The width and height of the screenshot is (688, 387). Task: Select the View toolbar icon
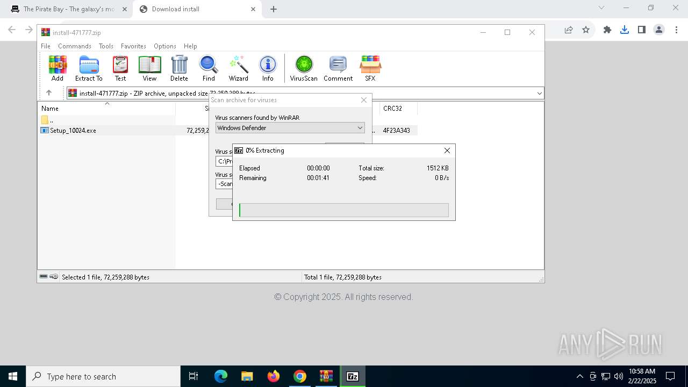point(149,68)
